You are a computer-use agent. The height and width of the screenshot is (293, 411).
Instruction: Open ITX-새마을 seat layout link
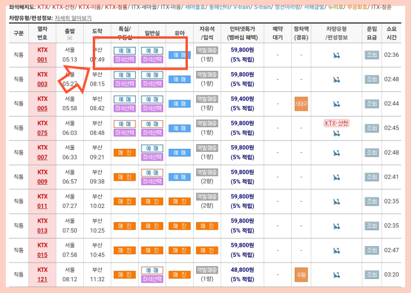pos(144,7)
